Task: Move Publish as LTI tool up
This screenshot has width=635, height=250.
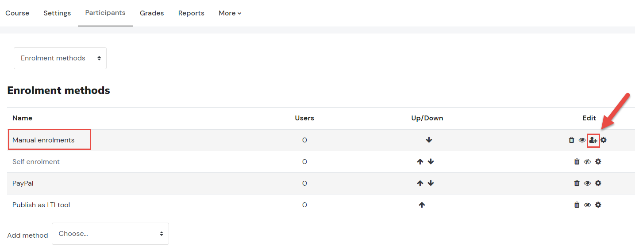Action: point(422,205)
